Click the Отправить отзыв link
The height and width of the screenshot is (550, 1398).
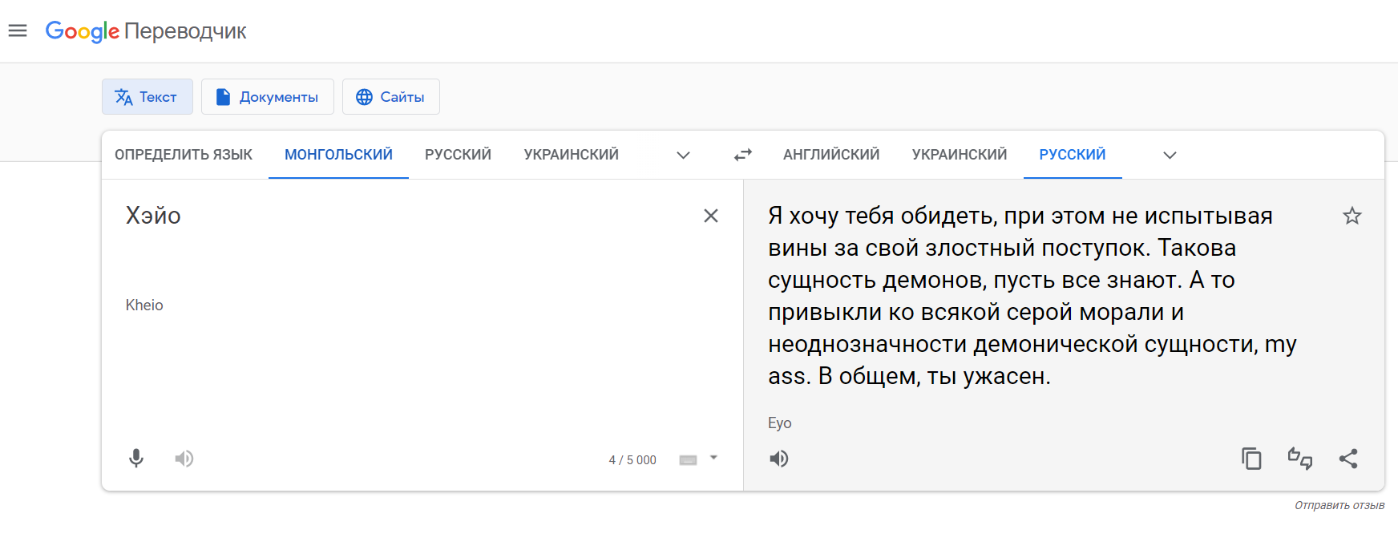(x=1339, y=505)
